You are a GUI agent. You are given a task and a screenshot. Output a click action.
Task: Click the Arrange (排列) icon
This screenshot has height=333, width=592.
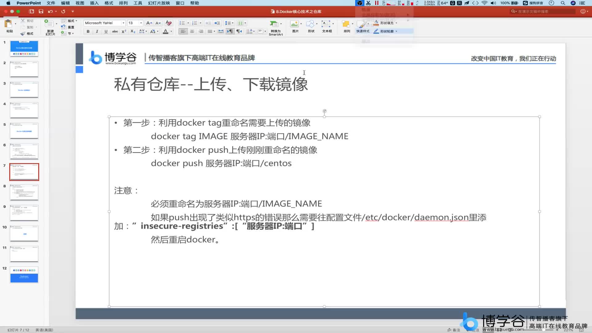[x=346, y=24]
